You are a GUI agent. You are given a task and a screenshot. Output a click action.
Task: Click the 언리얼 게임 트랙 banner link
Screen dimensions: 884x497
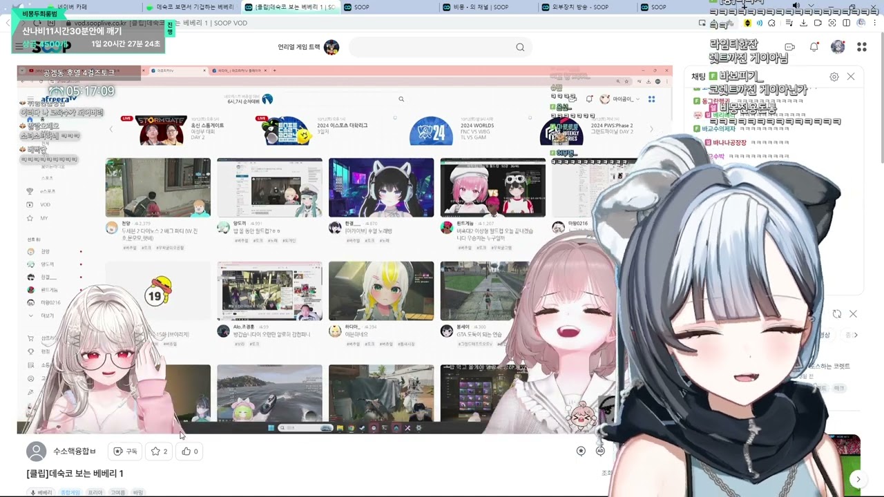pyautogui.click(x=308, y=47)
